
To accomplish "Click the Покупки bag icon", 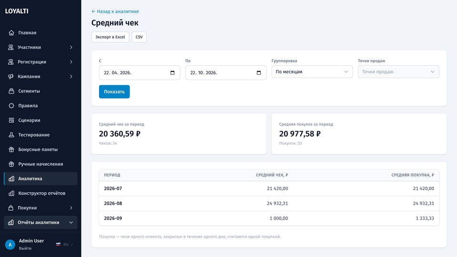I will pyautogui.click(x=11, y=208).
